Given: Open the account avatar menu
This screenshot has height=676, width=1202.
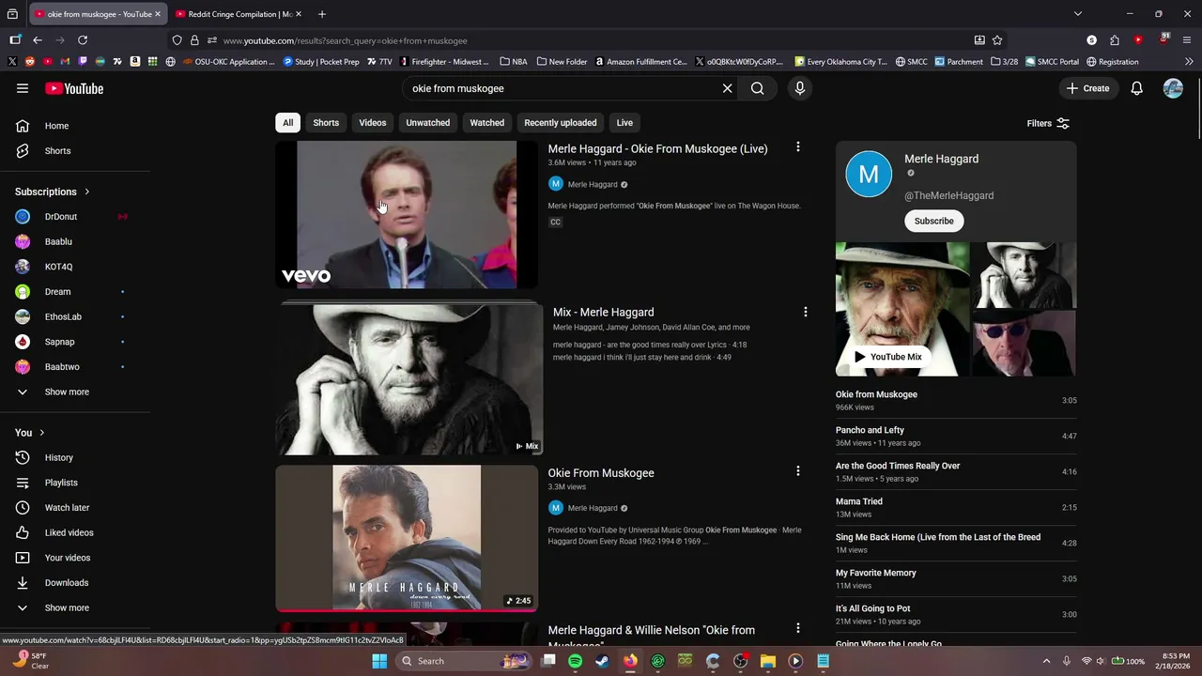Looking at the screenshot, I should (x=1173, y=88).
